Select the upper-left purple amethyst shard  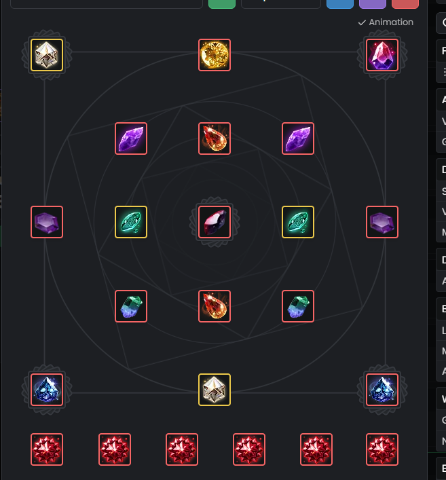(131, 139)
